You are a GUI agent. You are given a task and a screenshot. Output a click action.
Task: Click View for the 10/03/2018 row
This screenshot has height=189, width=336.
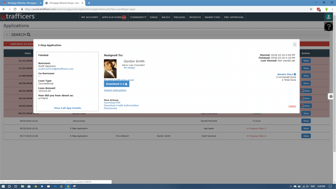point(306,106)
